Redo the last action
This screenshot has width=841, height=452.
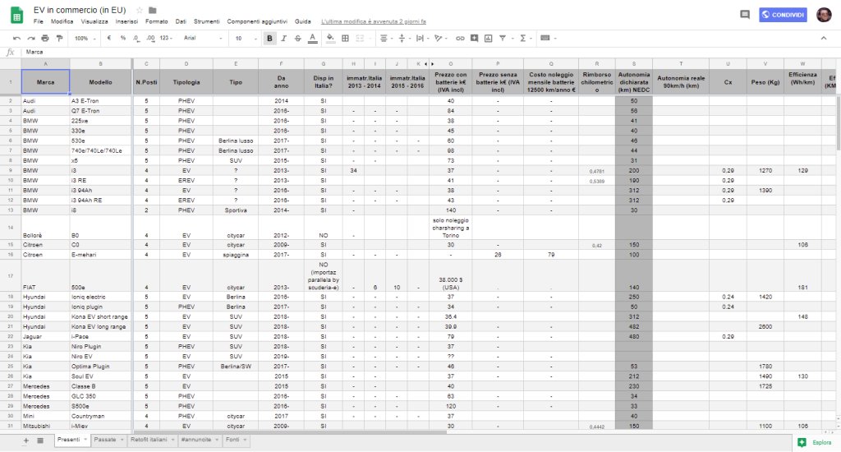tap(31, 38)
